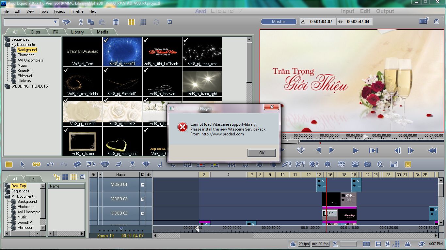
Task: Switch to the FX tab
Action: [x=56, y=32]
